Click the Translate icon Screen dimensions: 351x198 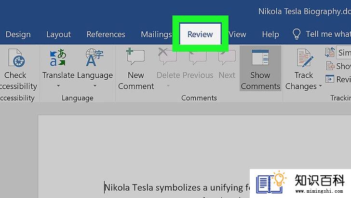pos(58,57)
